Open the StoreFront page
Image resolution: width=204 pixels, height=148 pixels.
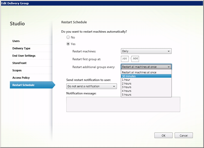click(31, 63)
